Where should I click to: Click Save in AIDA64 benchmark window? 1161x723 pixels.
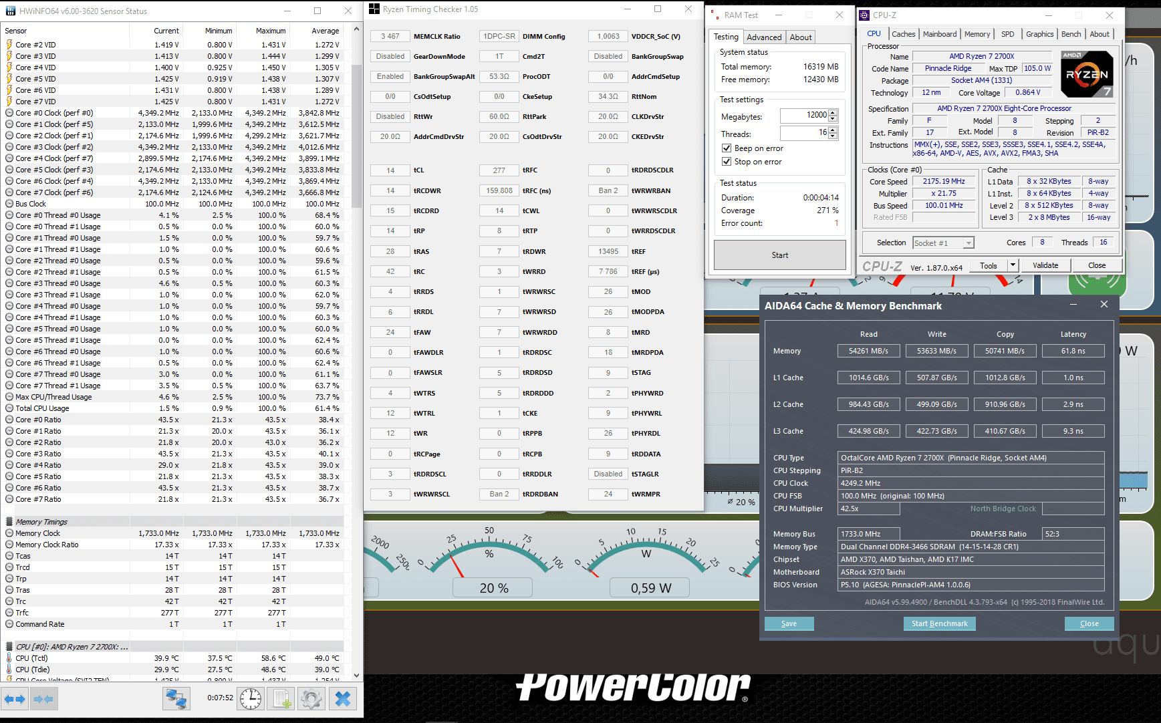pos(789,623)
